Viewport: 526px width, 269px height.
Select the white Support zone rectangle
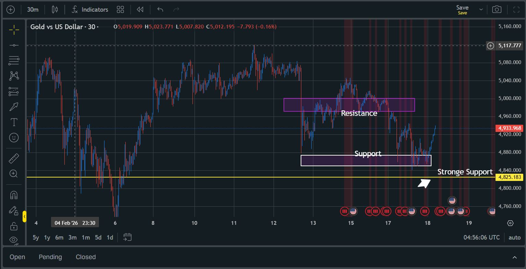[x=366, y=160]
